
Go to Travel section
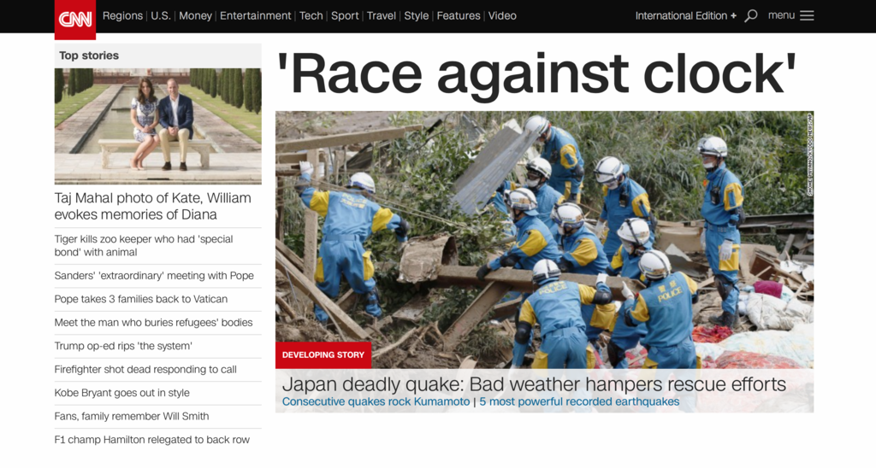click(381, 15)
